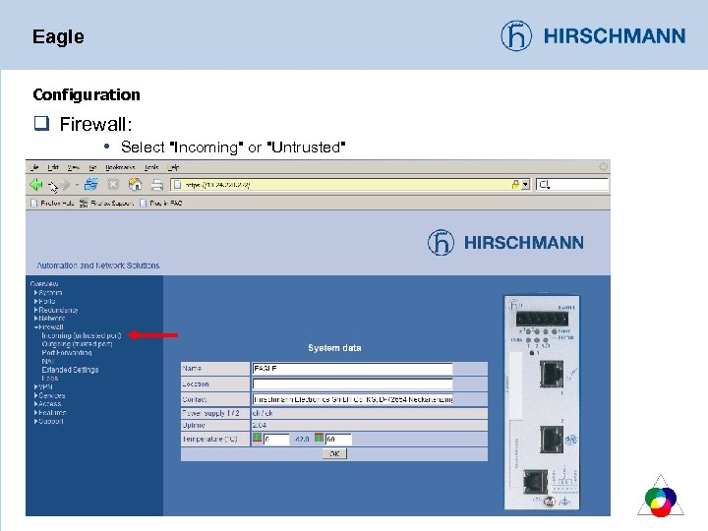Expand the Ports tree node

(44, 301)
